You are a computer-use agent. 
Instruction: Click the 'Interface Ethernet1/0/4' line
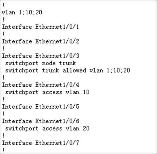pos(41,85)
